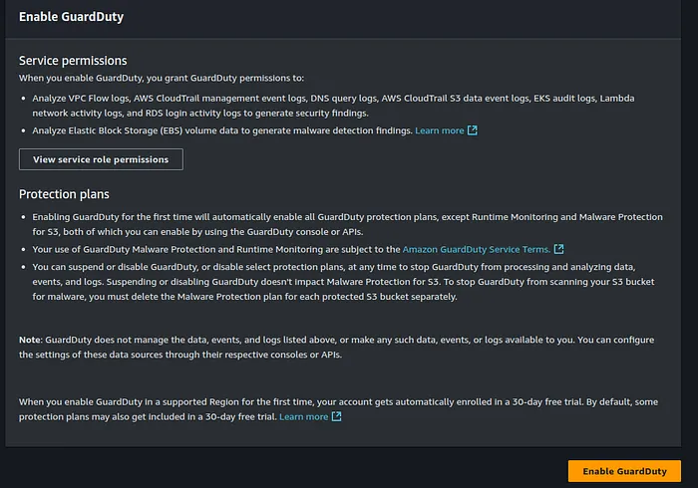Viewport: 698px width, 488px height.
Task: Click external-link icon after Service Terms
Action: click(558, 249)
